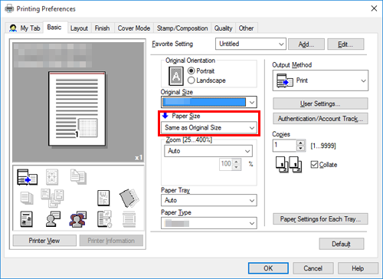Open the Stamp/Composition tab
The width and height of the screenshot is (383, 279).
coord(182,28)
